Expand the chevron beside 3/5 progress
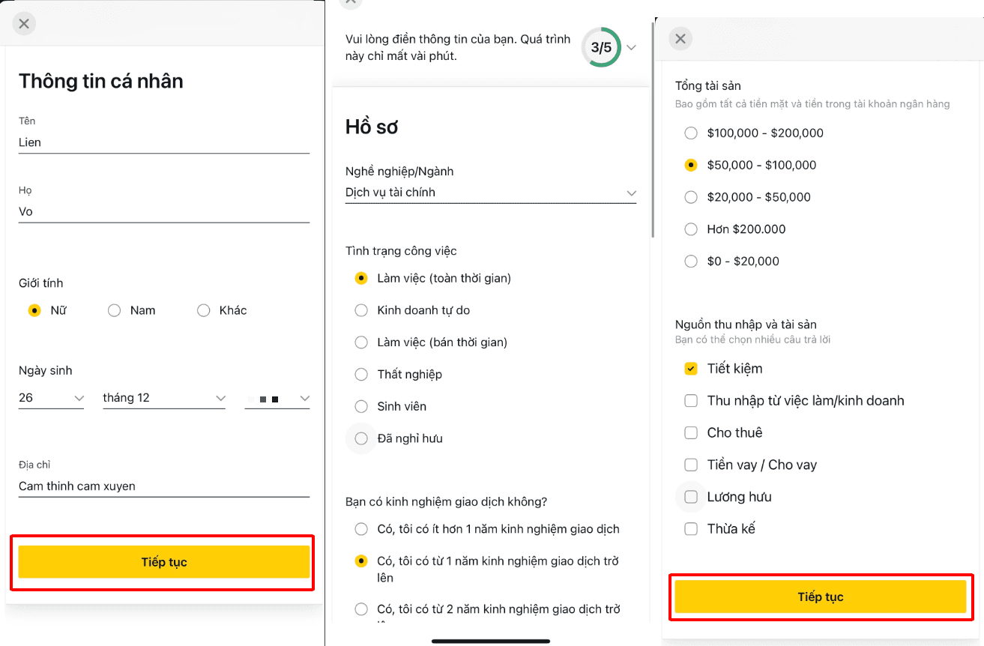The width and height of the screenshot is (984, 646). click(x=631, y=47)
